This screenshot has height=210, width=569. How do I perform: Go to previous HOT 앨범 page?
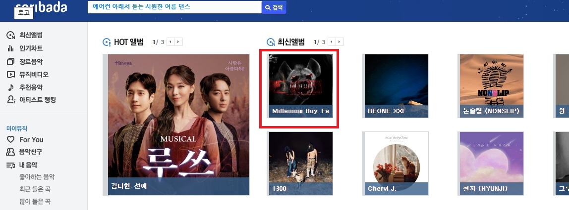coord(171,42)
